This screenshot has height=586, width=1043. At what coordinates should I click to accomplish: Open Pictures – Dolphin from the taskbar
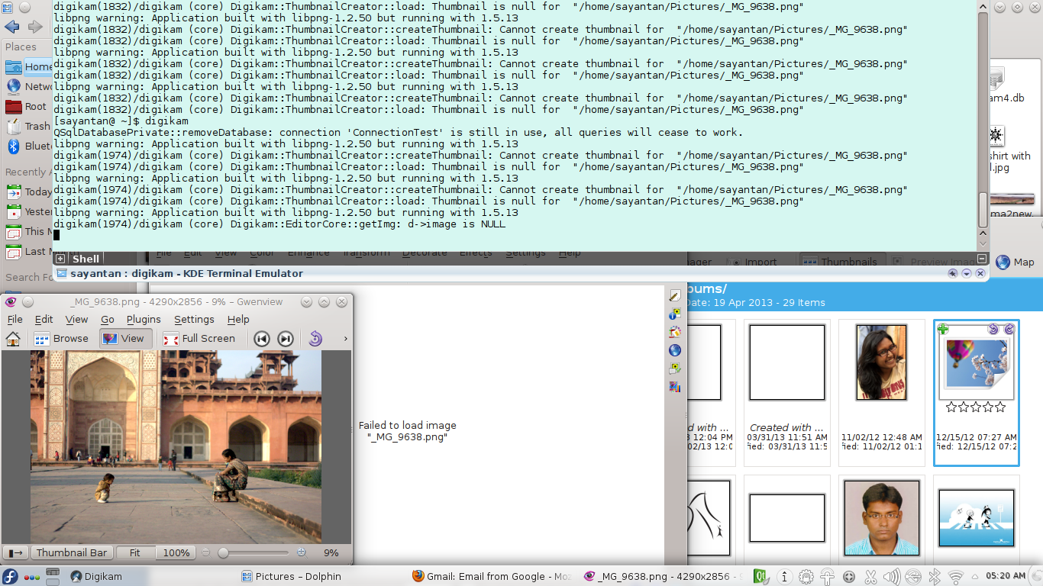coord(291,576)
